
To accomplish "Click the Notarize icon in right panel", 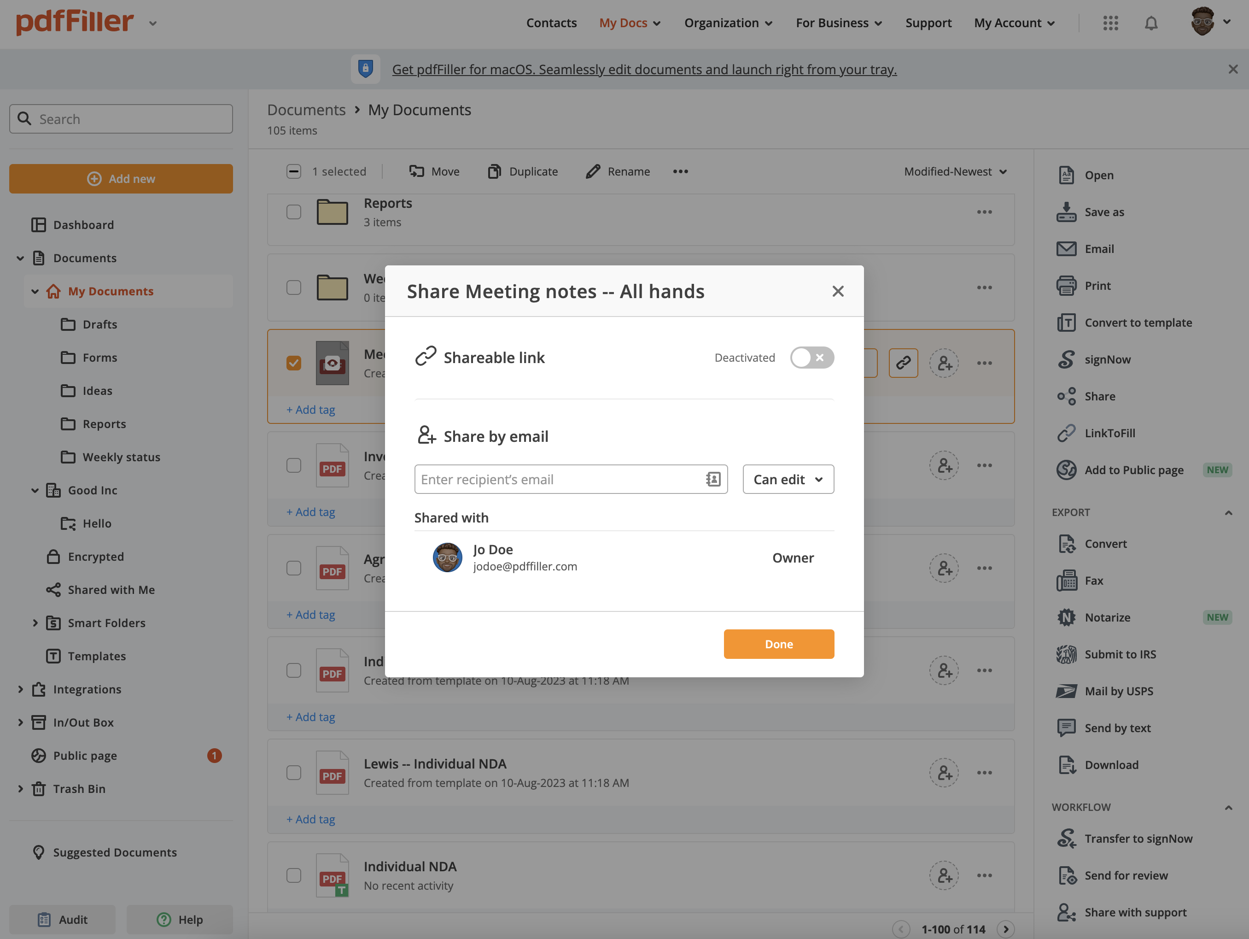I will click(1066, 617).
